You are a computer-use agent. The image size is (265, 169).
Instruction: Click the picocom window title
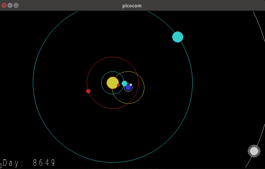pos(132,5)
